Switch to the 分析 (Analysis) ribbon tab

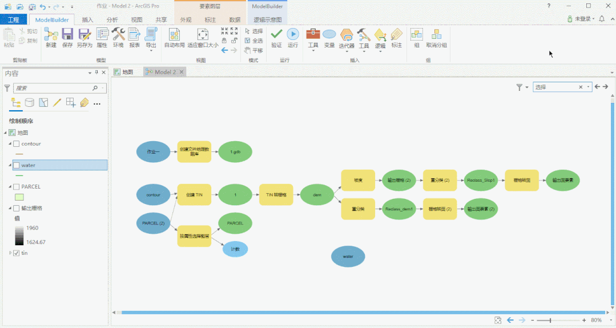point(112,19)
